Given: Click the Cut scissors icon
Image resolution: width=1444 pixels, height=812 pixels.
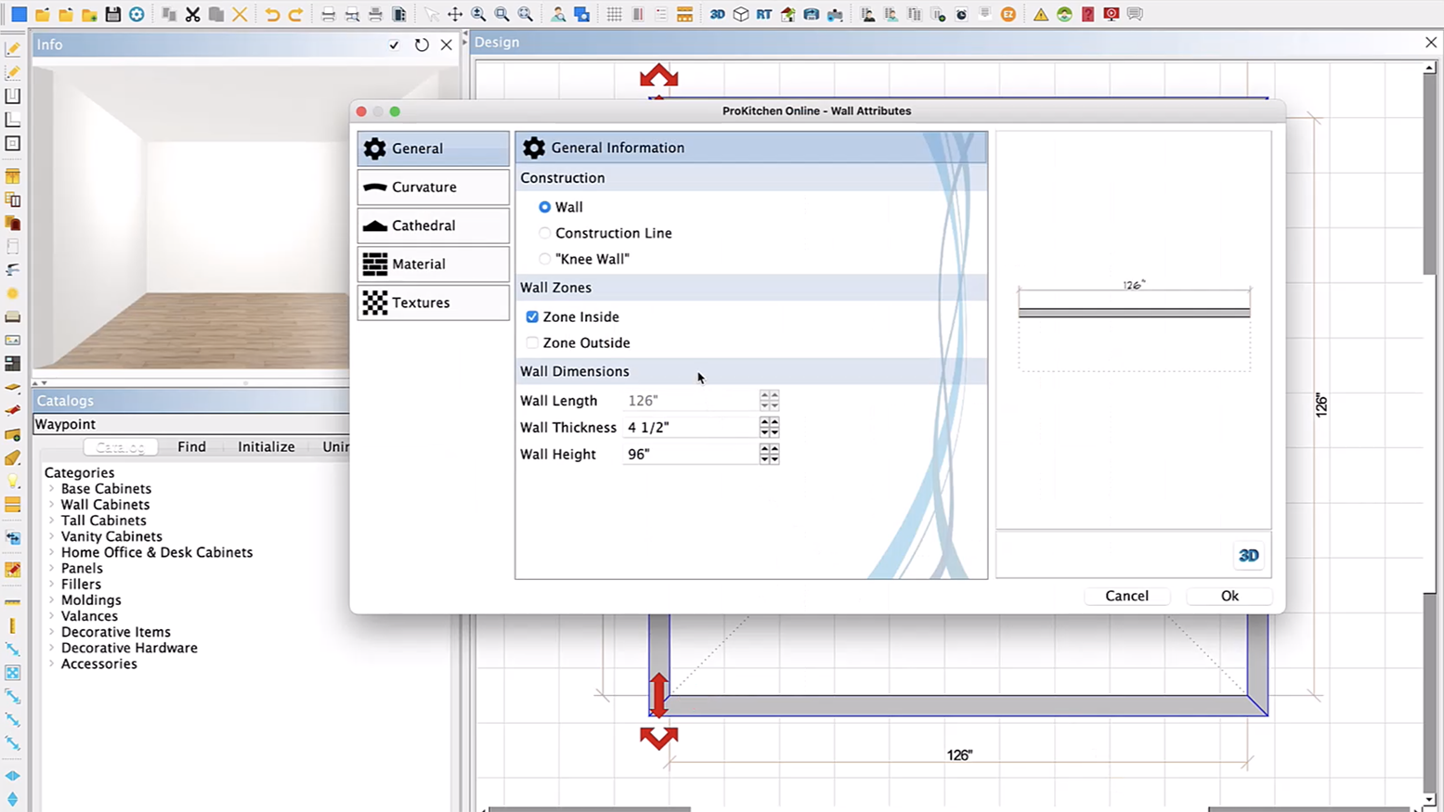Looking at the screenshot, I should tap(192, 14).
